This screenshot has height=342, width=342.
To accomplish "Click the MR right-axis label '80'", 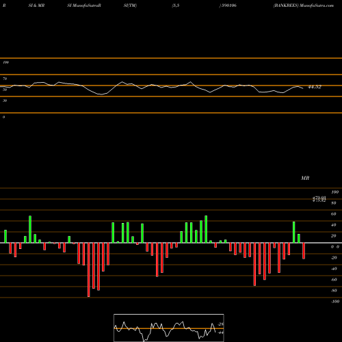I will pyautogui.click(x=334, y=203).
